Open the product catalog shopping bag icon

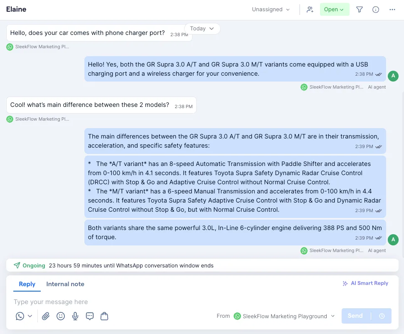point(104,316)
